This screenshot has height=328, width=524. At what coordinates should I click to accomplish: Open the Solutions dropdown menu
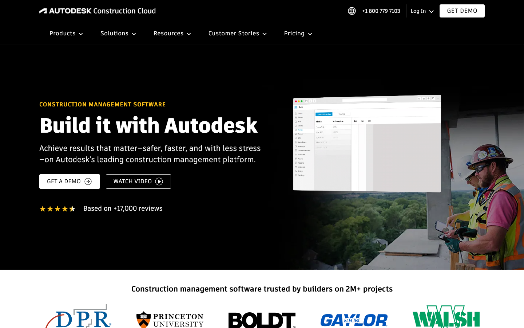point(118,33)
